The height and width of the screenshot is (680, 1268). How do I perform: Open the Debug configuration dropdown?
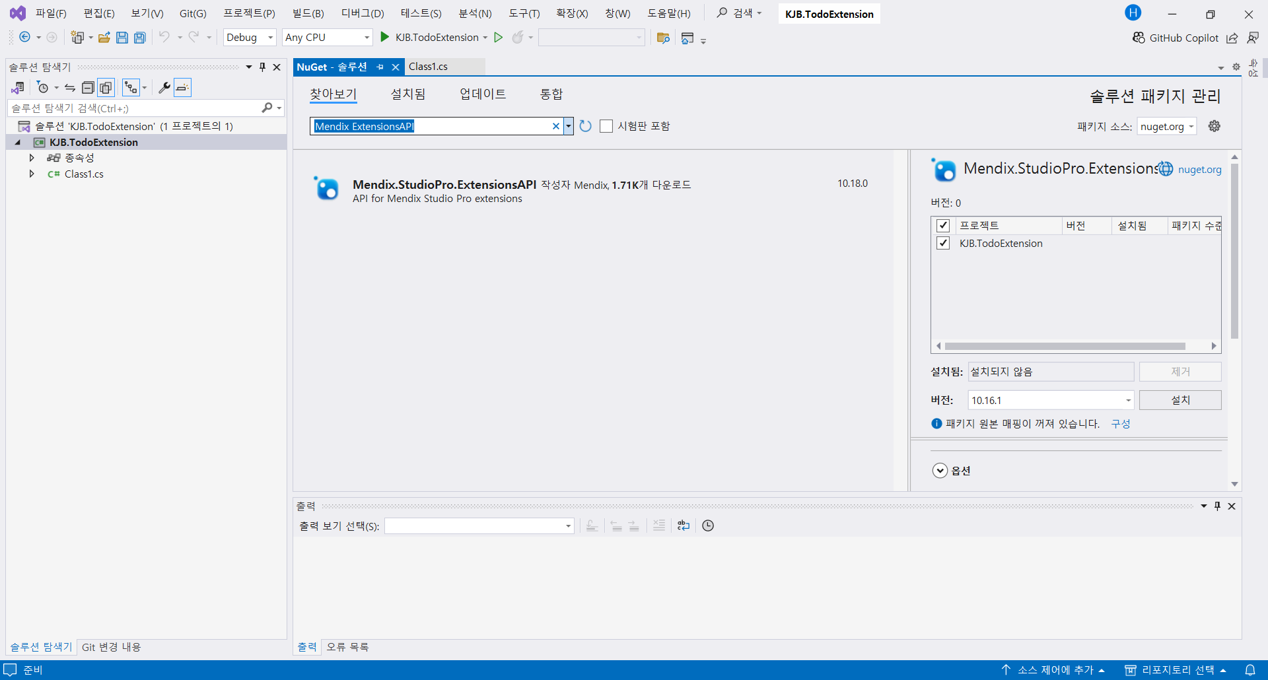point(250,37)
